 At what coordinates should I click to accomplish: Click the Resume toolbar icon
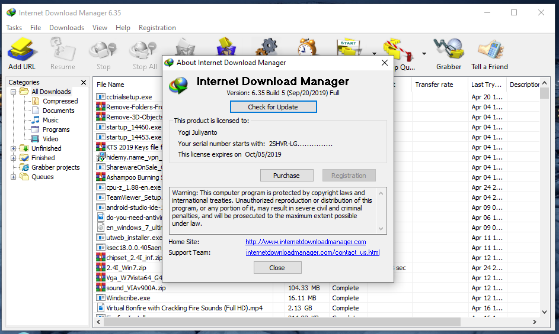[62, 50]
